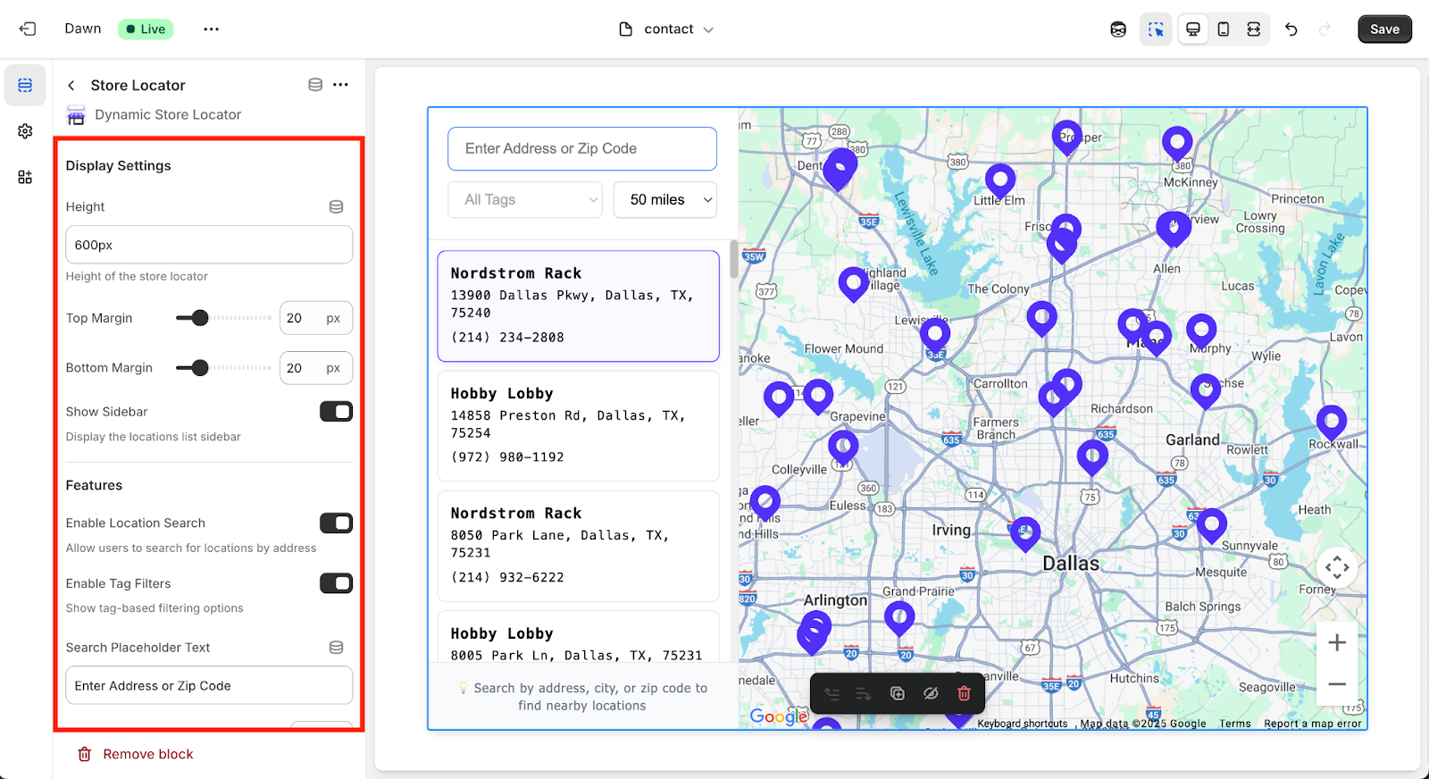Viewport: 1429px width, 779px height.
Task: Open the sections sidebar icon
Action: pos(25,85)
